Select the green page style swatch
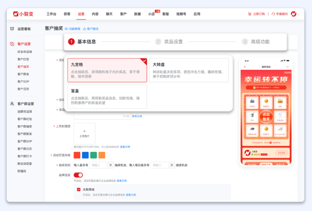The image size is (312, 211). click(93, 155)
